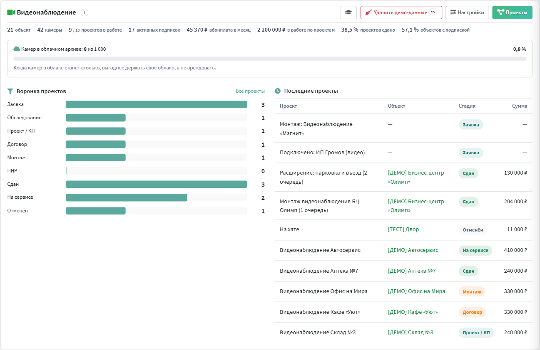The height and width of the screenshot is (350, 540).
Task: Click the 204 000 ₽ sum cell
Action: pyautogui.click(x=515, y=202)
